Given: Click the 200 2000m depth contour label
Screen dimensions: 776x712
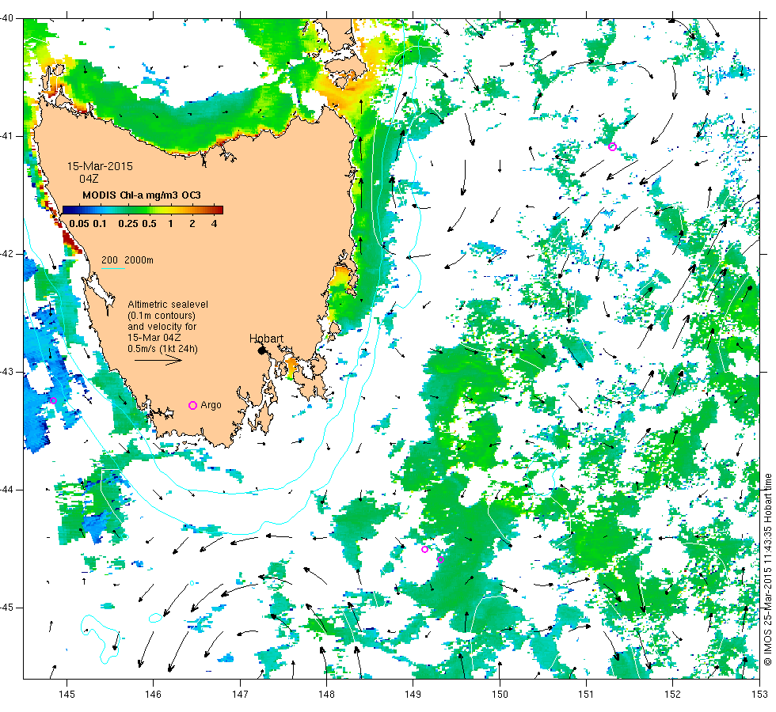Looking at the screenshot, I should pyautogui.click(x=127, y=260).
